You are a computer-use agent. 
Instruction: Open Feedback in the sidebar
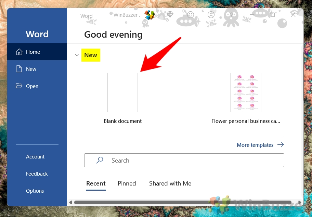pos(37,174)
